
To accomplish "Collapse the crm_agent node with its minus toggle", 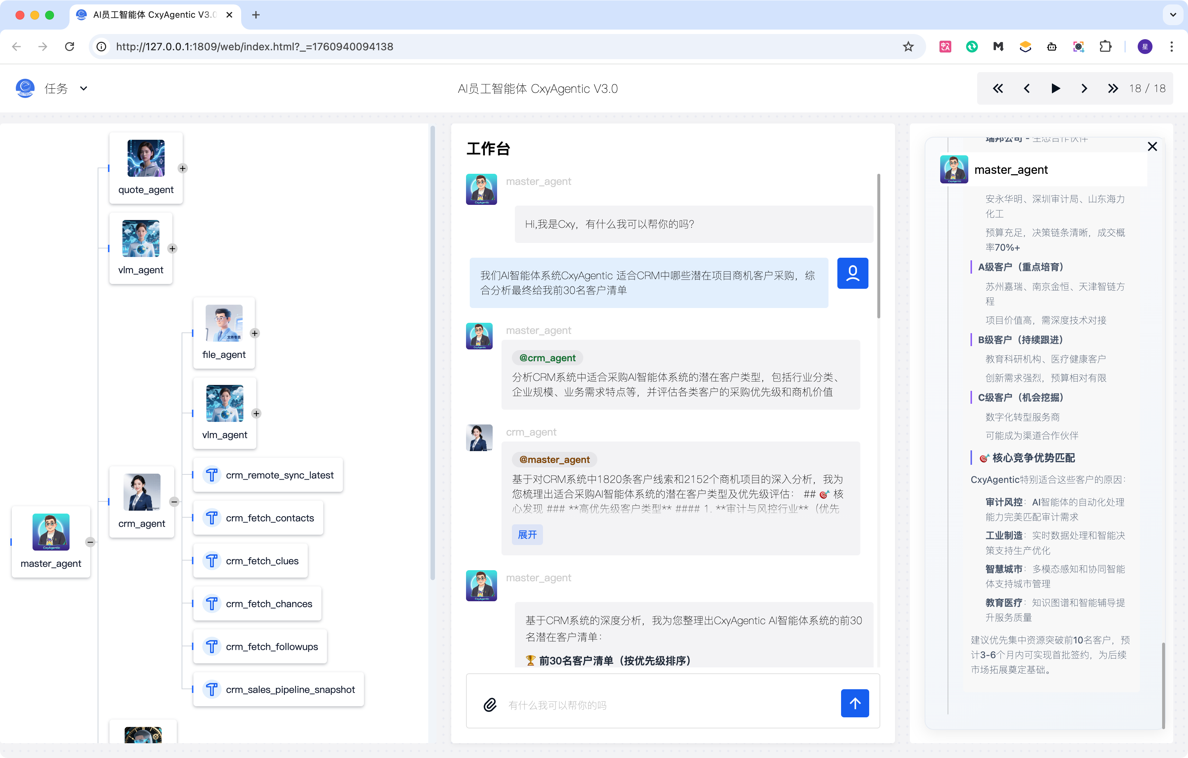I will (x=174, y=501).
